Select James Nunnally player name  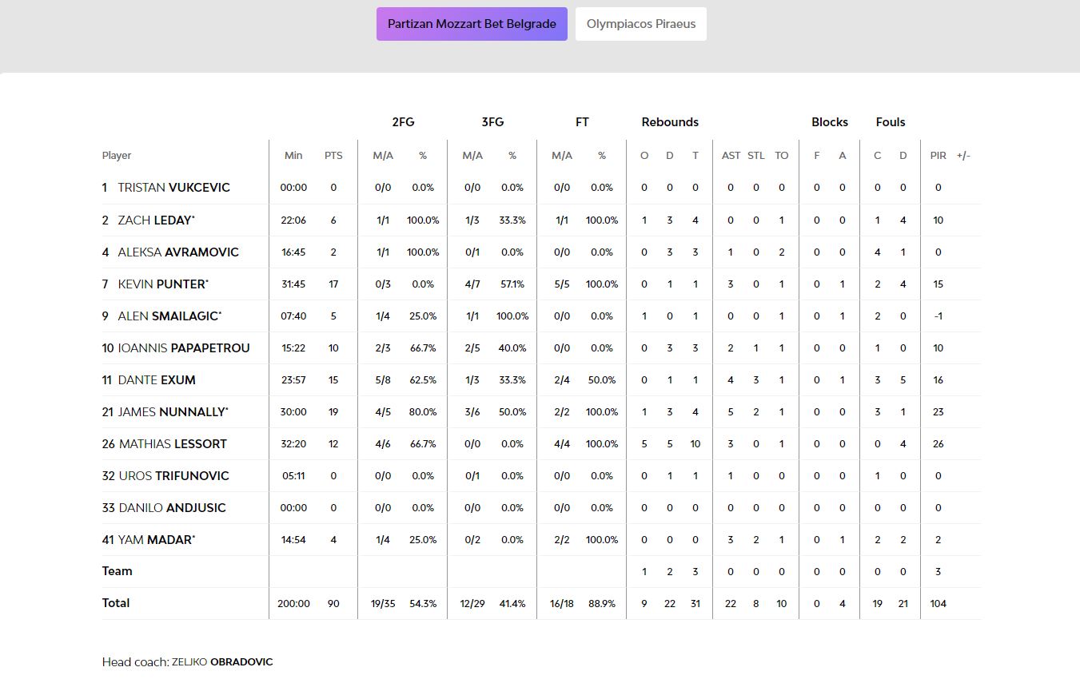click(x=172, y=411)
